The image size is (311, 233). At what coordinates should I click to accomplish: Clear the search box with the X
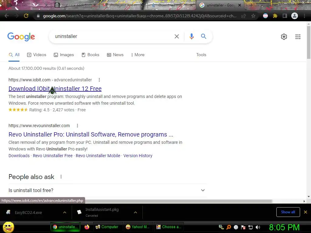click(x=177, y=36)
